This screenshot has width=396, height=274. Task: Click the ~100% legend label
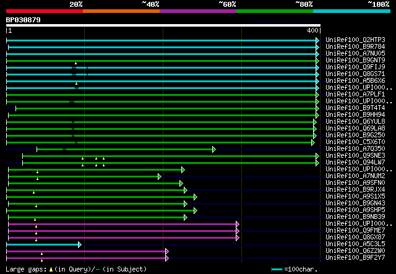pos(378,4)
